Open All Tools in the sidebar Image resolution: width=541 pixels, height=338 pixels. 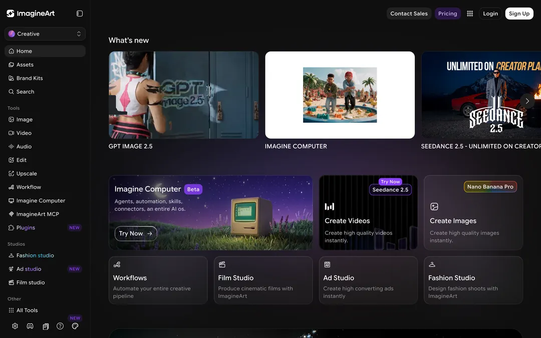45,310
